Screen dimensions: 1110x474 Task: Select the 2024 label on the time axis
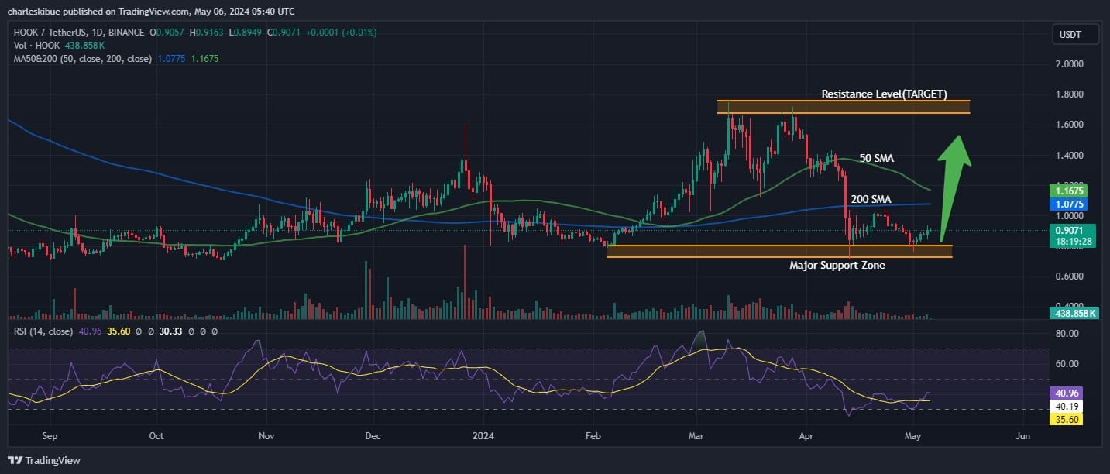[483, 436]
